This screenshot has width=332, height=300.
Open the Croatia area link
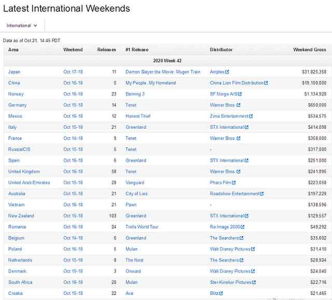[16, 293]
